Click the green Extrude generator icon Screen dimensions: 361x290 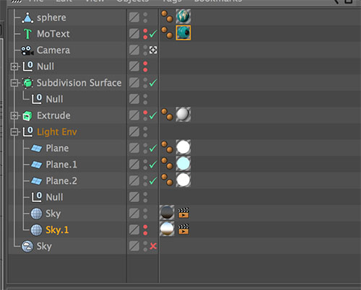pyautogui.click(x=27, y=115)
